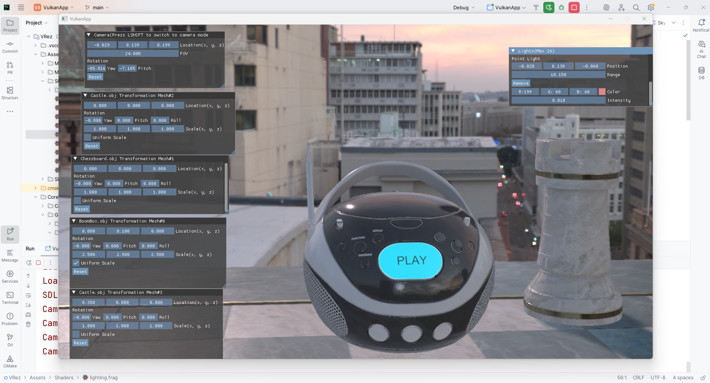Open the point light color swatch

pyautogui.click(x=602, y=92)
